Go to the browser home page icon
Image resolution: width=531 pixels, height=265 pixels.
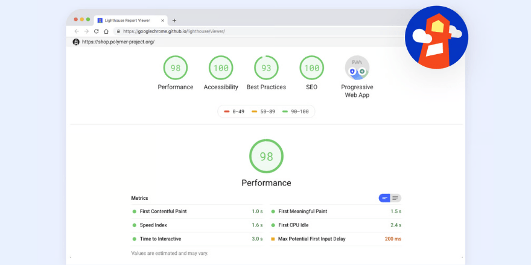(x=106, y=31)
